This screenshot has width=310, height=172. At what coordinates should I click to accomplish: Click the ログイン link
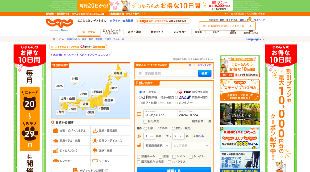(115, 21)
